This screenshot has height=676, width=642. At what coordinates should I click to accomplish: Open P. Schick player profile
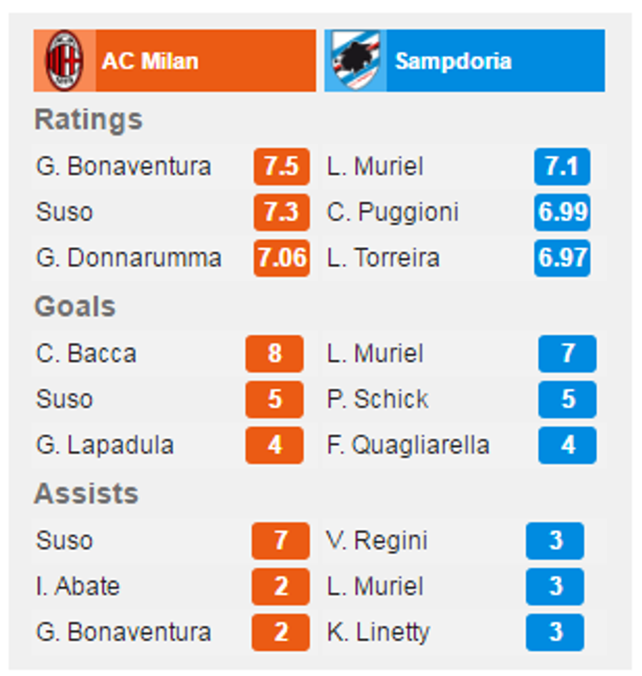pyautogui.click(x=377, y=399)
